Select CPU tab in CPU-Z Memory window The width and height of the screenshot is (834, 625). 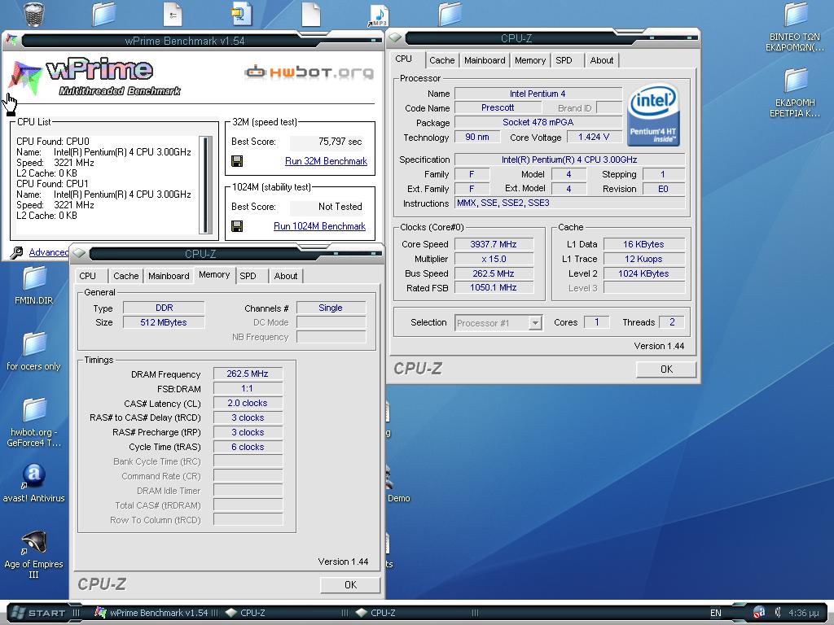click(x=88, y=276)
